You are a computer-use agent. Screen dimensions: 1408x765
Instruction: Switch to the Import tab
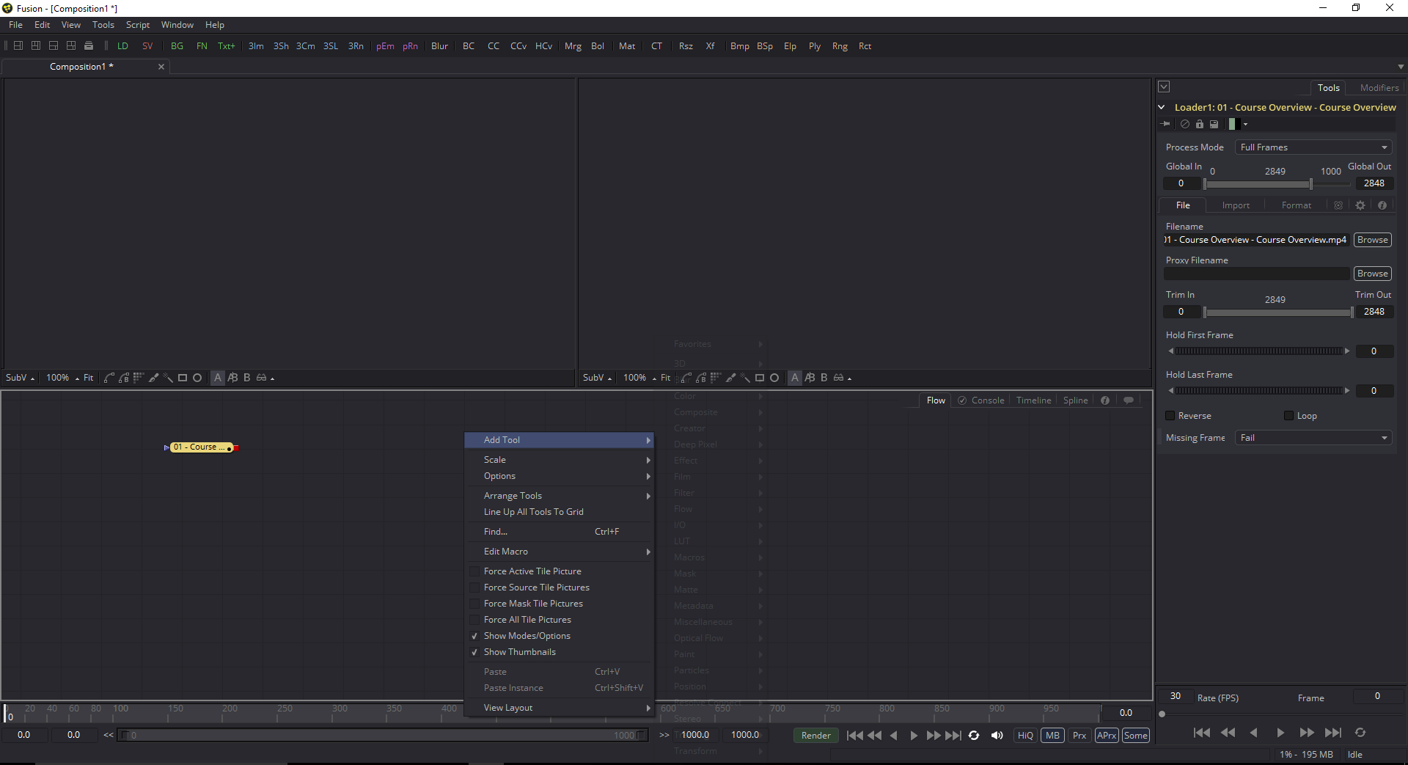point(1236,205)
